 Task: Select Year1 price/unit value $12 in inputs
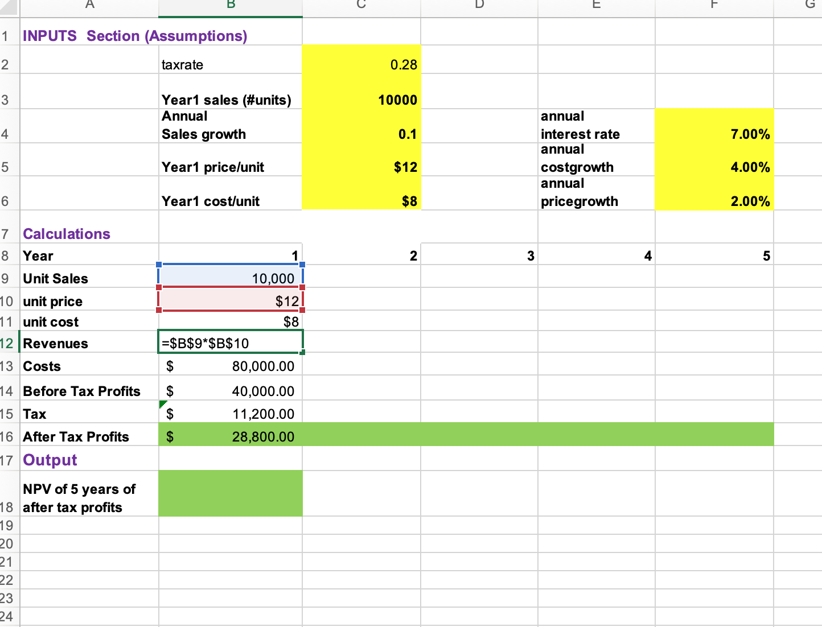(361, 160)
